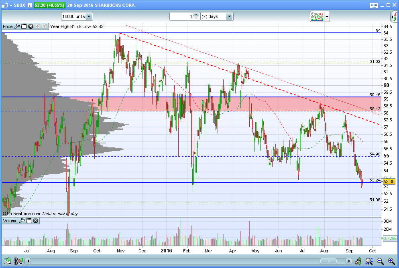Maximize the Price panel window icon
Image resolution: width=399 pixels, height=268 pixels.
pyautogui.click(x=24, y=26)
